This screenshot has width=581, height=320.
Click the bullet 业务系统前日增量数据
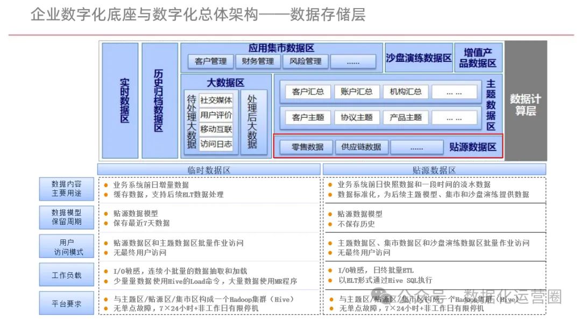coord(151,185)
